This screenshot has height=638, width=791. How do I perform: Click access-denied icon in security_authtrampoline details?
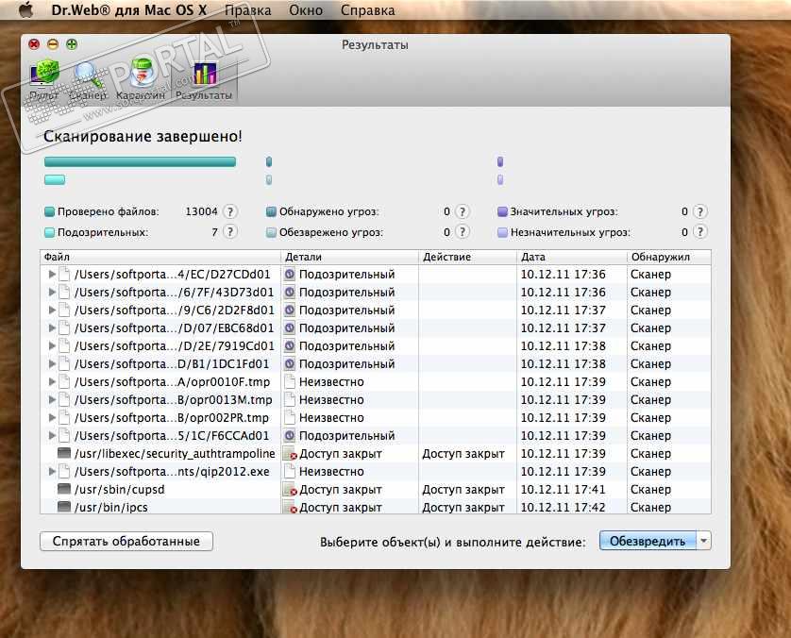coord(290,454)
